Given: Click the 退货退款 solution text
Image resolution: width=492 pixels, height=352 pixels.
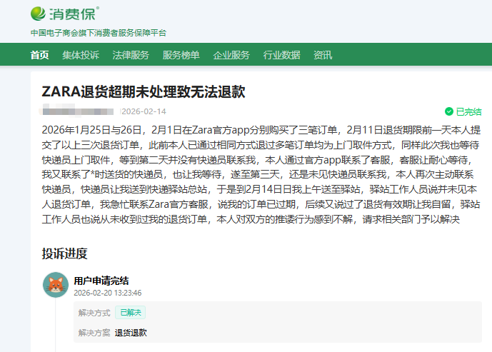Looking at the screenshot, I should 131,332.
